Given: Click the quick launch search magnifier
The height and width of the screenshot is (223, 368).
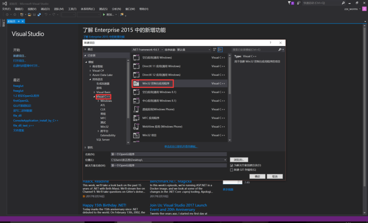Looking at the screenshot, I should 343,3.
